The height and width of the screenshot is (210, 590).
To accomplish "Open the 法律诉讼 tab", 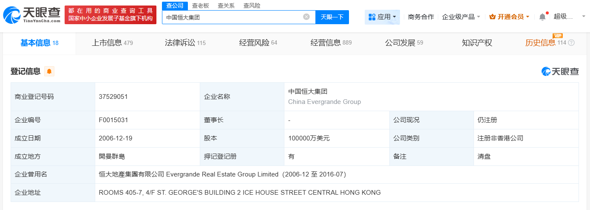I will tap(185, 43).
